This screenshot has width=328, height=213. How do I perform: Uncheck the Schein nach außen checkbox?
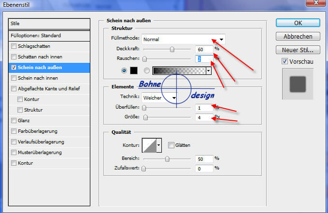tap(14, 68)
